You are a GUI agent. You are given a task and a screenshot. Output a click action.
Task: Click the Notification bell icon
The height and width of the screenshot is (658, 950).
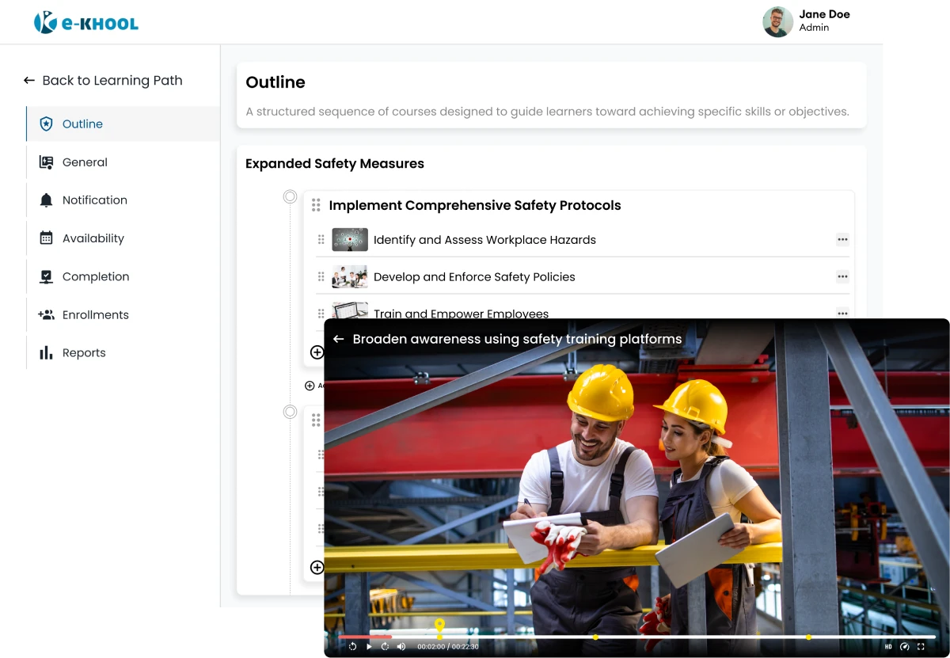pos(45,200)
